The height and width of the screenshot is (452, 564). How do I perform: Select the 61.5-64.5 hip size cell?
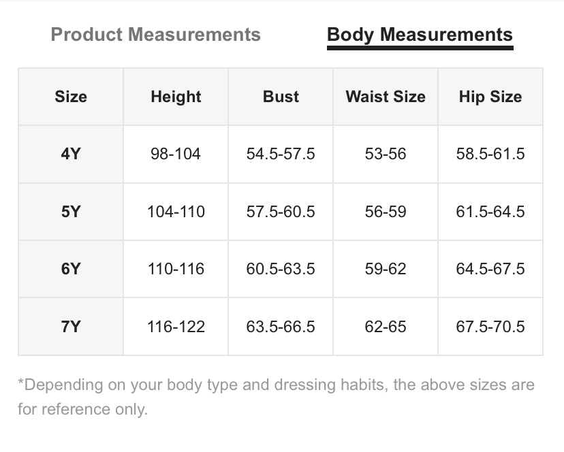tap(490, 212)
